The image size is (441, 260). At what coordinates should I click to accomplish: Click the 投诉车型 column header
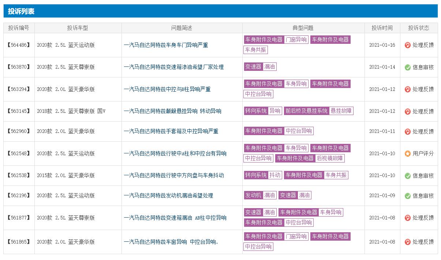point(78,28)
